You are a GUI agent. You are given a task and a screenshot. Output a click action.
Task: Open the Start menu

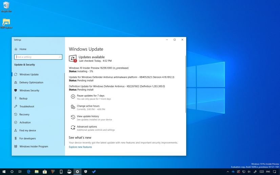[x=4, y=172]
